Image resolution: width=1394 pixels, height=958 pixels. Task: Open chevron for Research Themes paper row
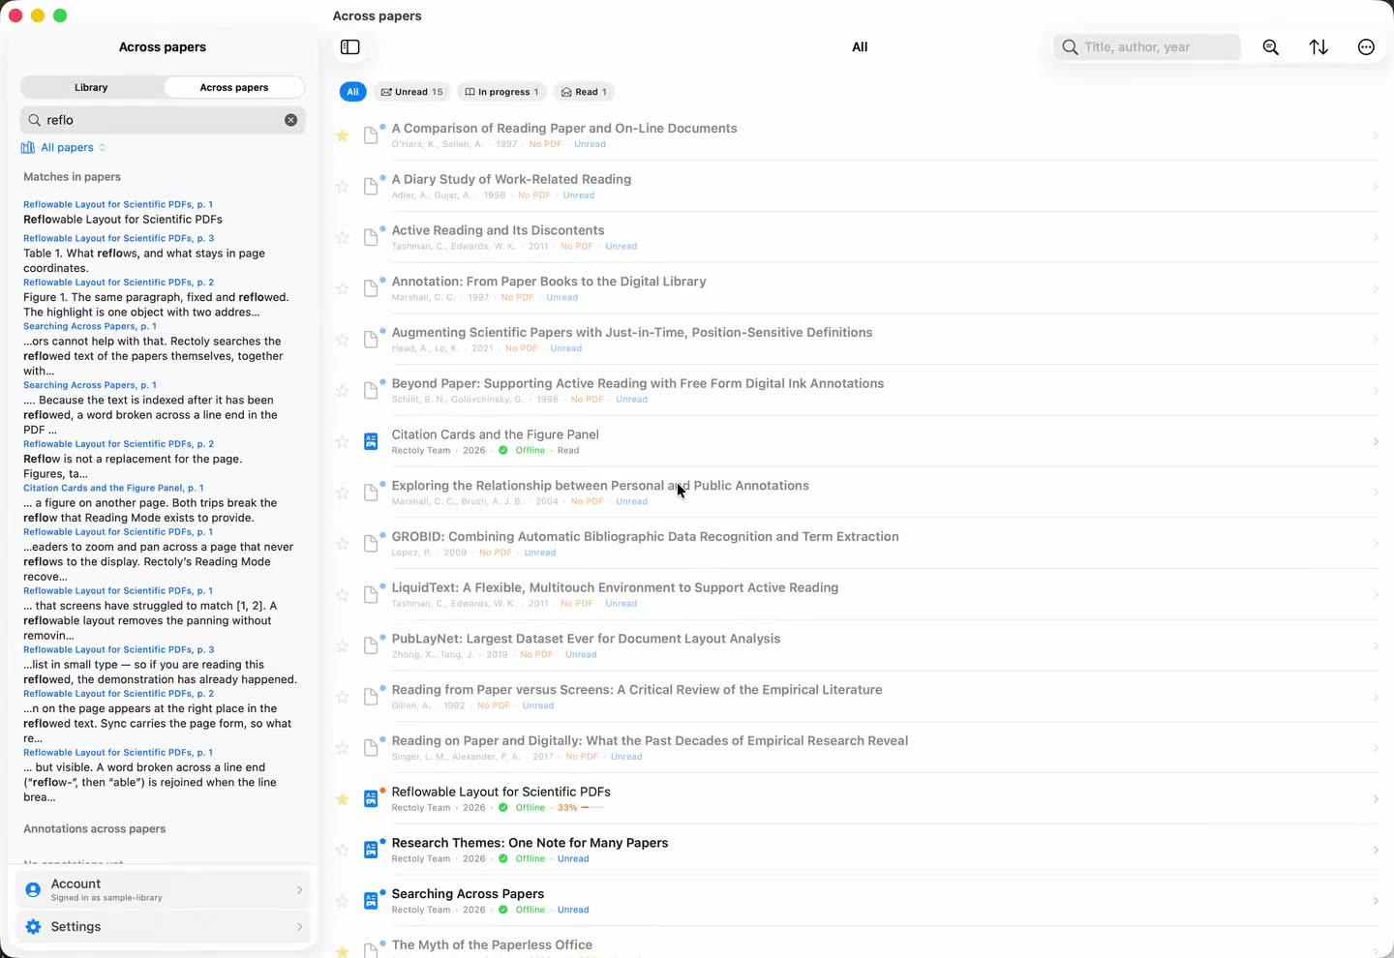1376,851
